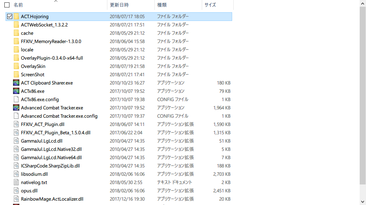Click the テキスト ドキュメント type label
366x205 pixels.
(x=175, y=182)
